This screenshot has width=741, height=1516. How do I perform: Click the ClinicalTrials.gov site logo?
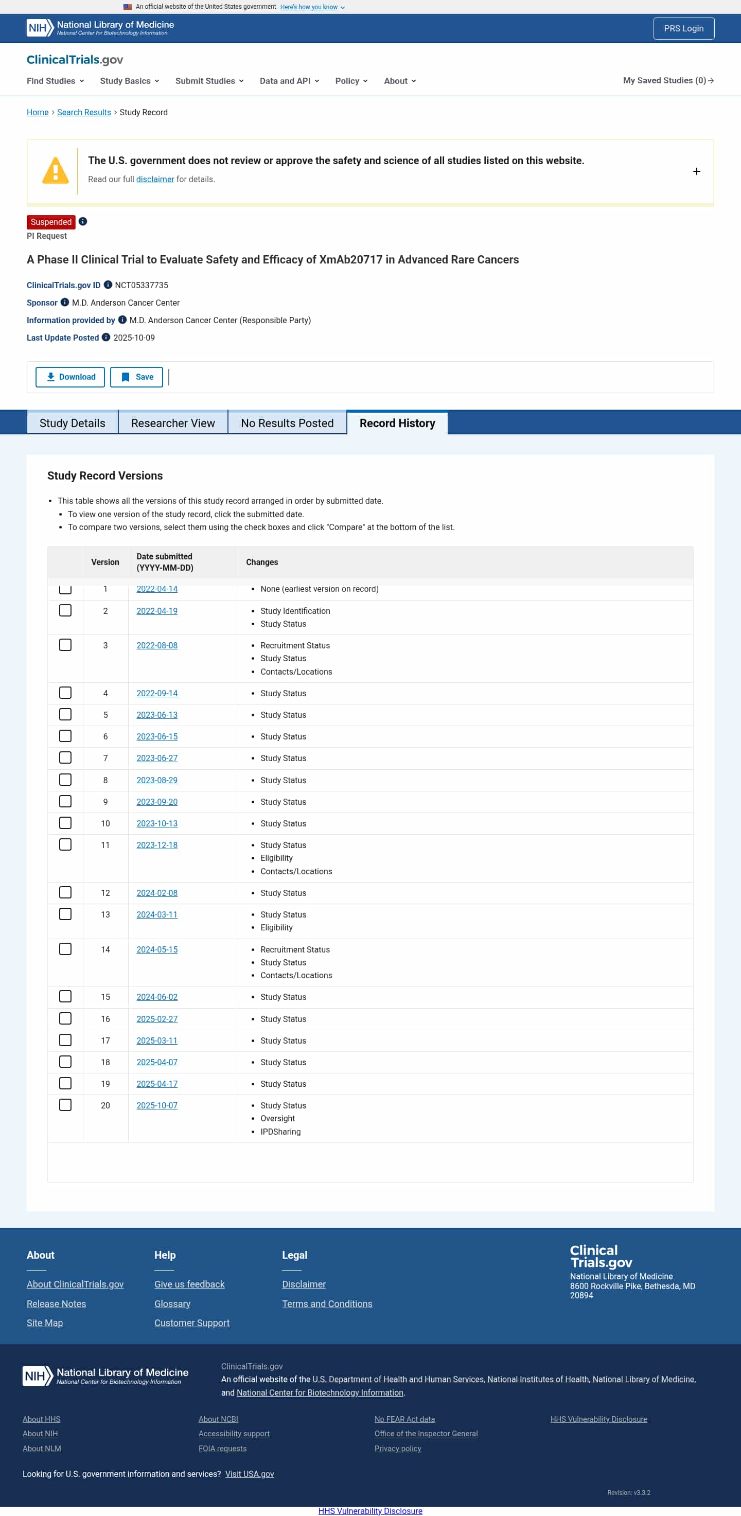pyautogui.click(x=75, y=60)
